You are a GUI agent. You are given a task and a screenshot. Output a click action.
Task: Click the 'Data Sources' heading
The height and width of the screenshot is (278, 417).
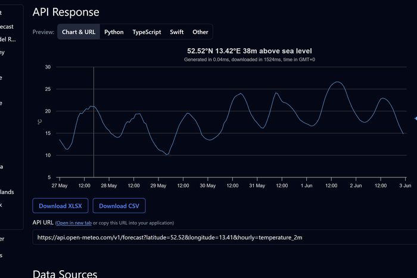coord(64,274)
